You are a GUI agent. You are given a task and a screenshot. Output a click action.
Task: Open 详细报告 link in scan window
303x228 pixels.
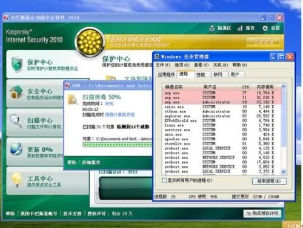pos(91,162)
